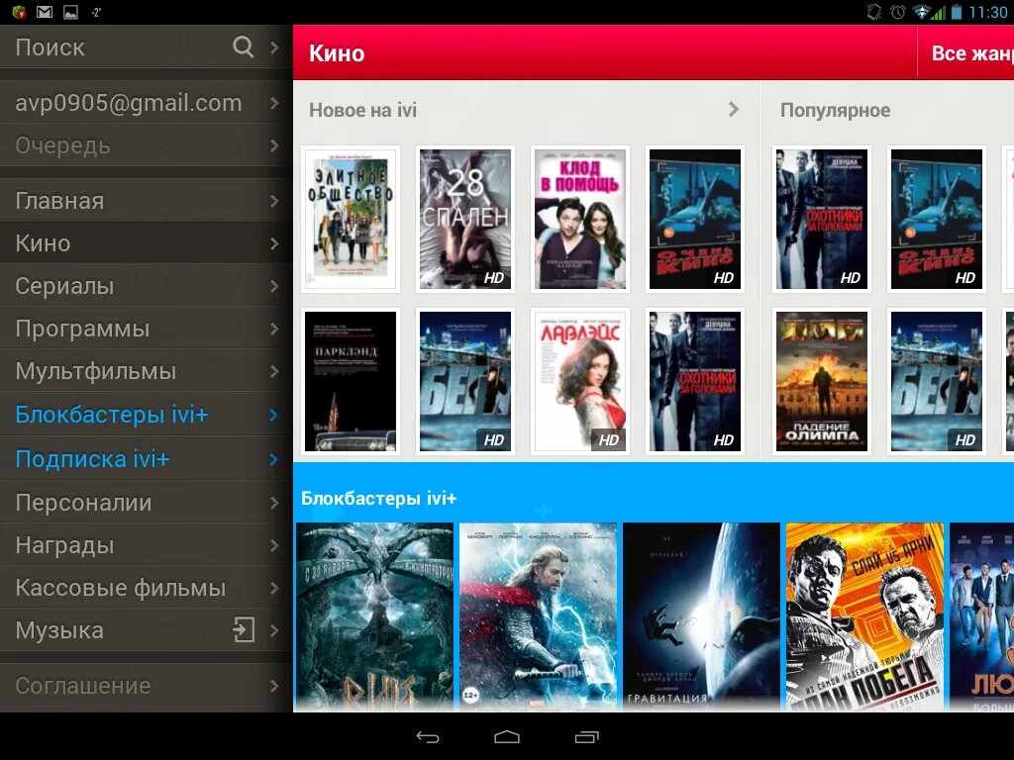This screenshot has height=760, width=1014.
Task: Click the Кино title in red header
Action: (337, 53)
